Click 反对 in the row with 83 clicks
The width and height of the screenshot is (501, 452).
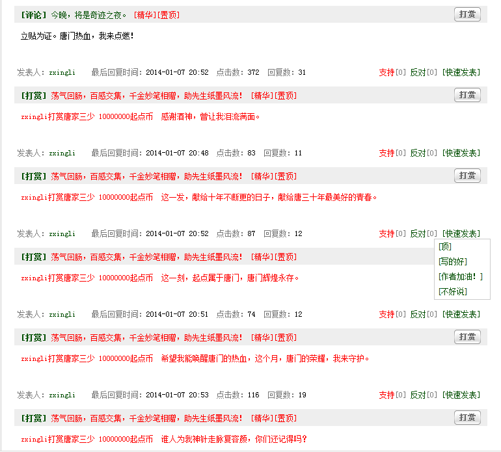(x=418, y=153)
